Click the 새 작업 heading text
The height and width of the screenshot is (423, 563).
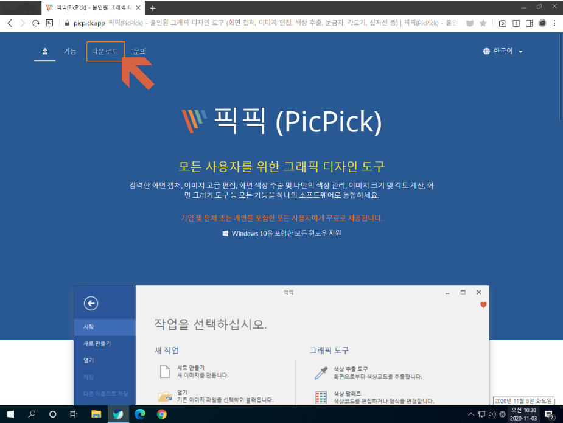(166, 351)
